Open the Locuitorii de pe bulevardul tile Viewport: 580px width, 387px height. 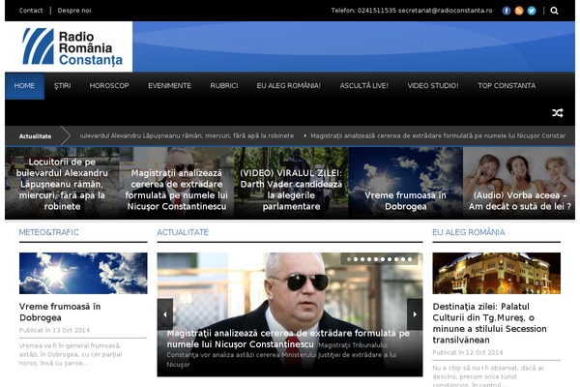coord(62,183)
